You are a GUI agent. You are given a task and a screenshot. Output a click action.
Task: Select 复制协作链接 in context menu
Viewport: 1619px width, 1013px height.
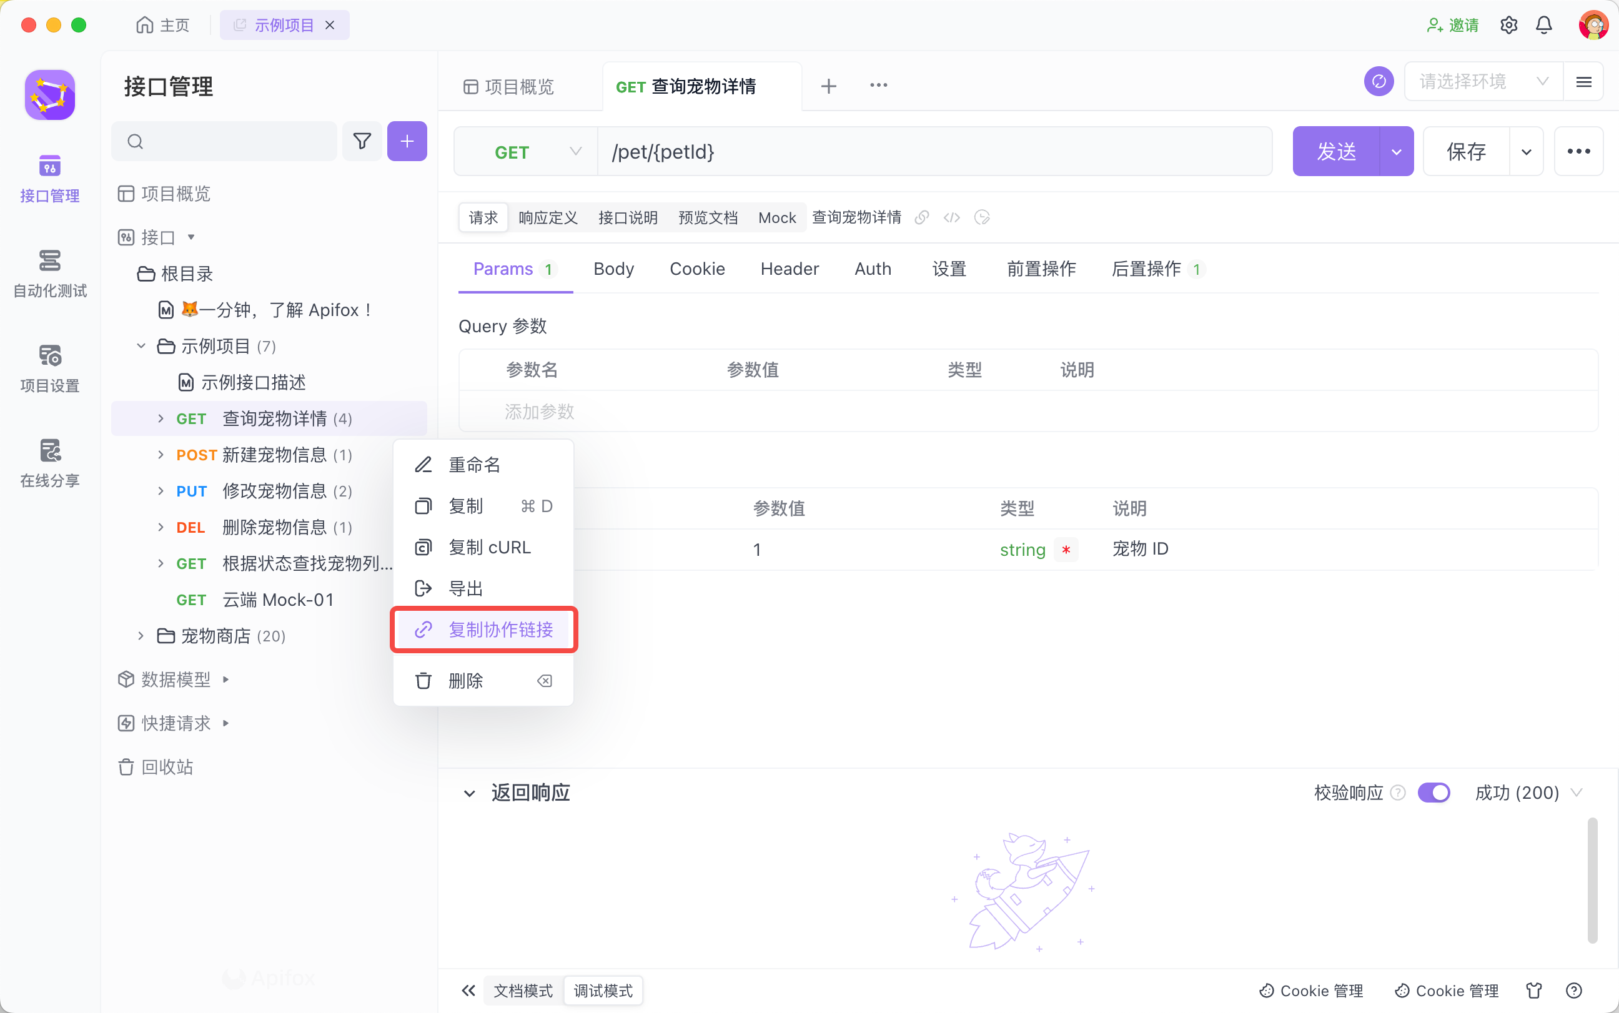pyautogui.click(x=500, y=630)
